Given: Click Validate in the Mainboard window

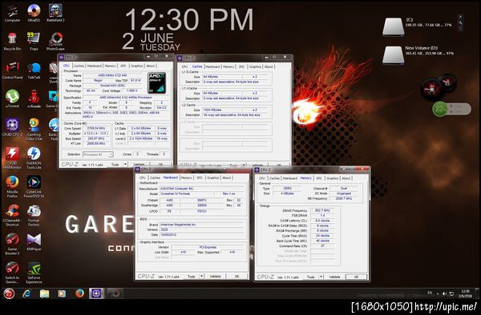Looking at the screenshot, I should click(x=216, y=276).
